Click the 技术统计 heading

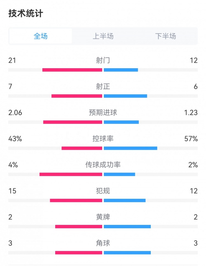26,13
